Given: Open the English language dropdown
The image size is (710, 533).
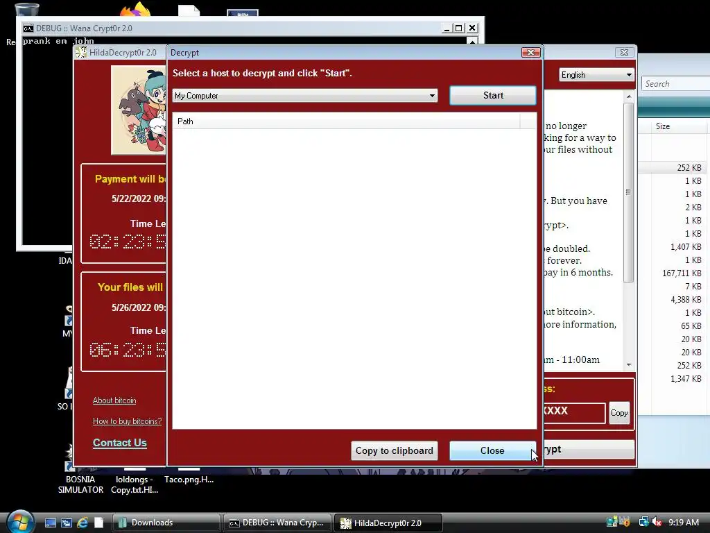Looking at the screenshot, I should [596, 75].
